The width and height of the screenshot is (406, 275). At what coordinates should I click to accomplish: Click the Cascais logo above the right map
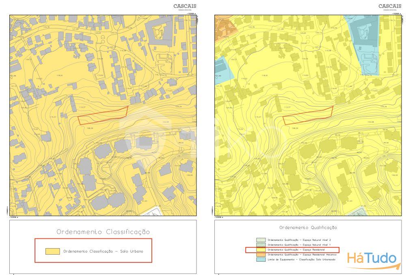pos(390,6)
